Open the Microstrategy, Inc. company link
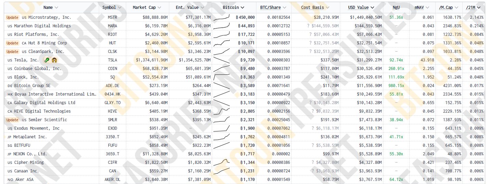Viewport: 490px width, 184px height. 50,17
